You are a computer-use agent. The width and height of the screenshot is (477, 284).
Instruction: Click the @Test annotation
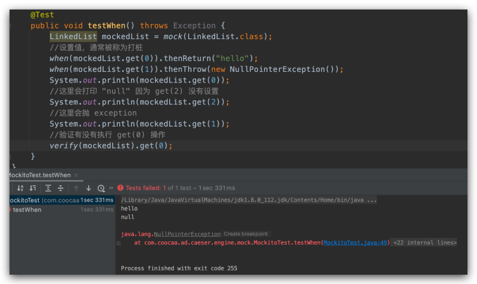42,15
